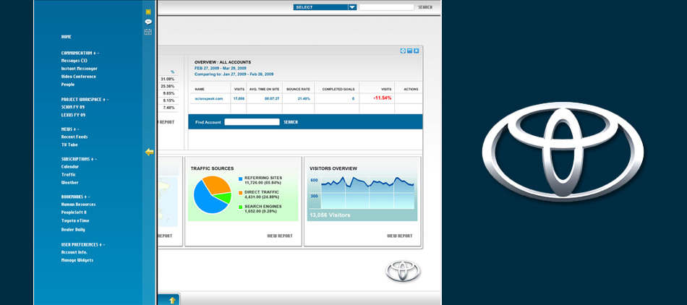Open Messages (3) in sidebar

(x=74, y=61)
